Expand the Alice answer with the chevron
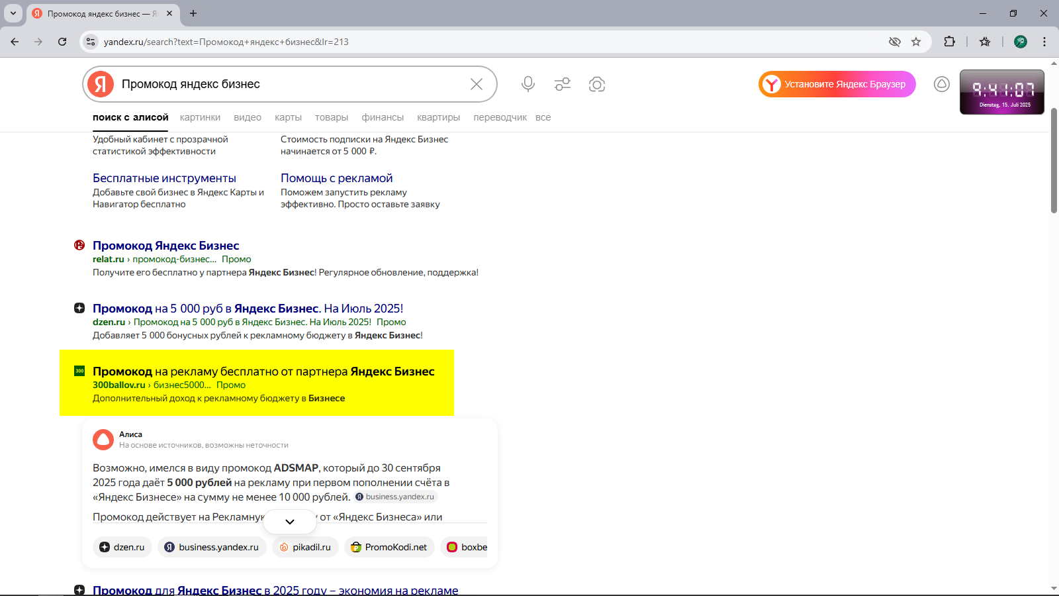Image resolution: width=1059 pixels, height=596 pixels. point(290,522)
